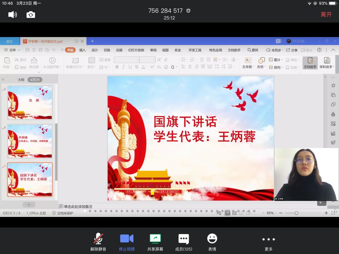Stop the video camera
339x254 pixels.
tap(126, 242)
